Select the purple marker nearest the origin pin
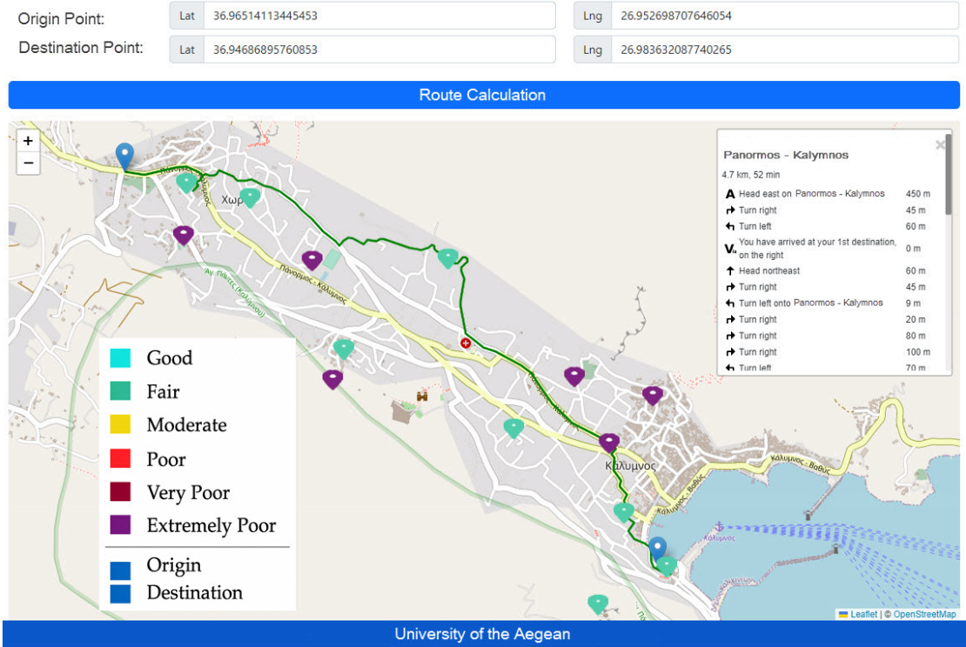Screen dimensions: 966x647 pos(183,235)
